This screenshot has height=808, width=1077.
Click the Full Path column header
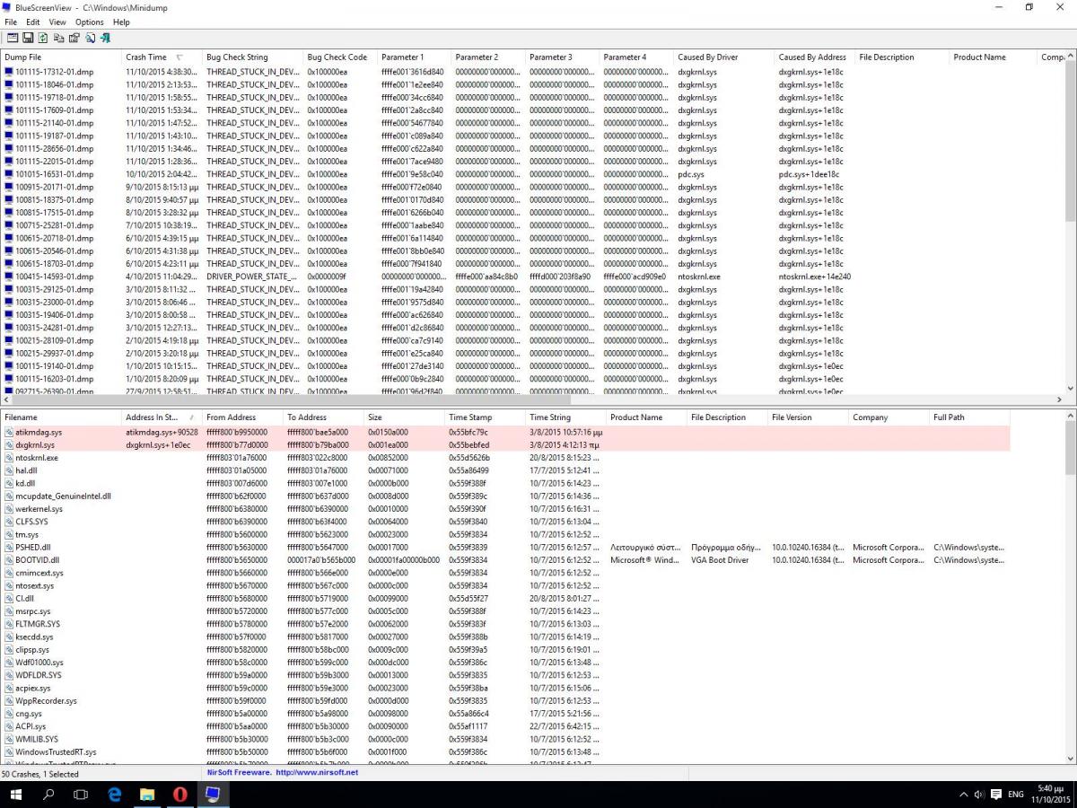pyautogui.click(x=969, y=417)
